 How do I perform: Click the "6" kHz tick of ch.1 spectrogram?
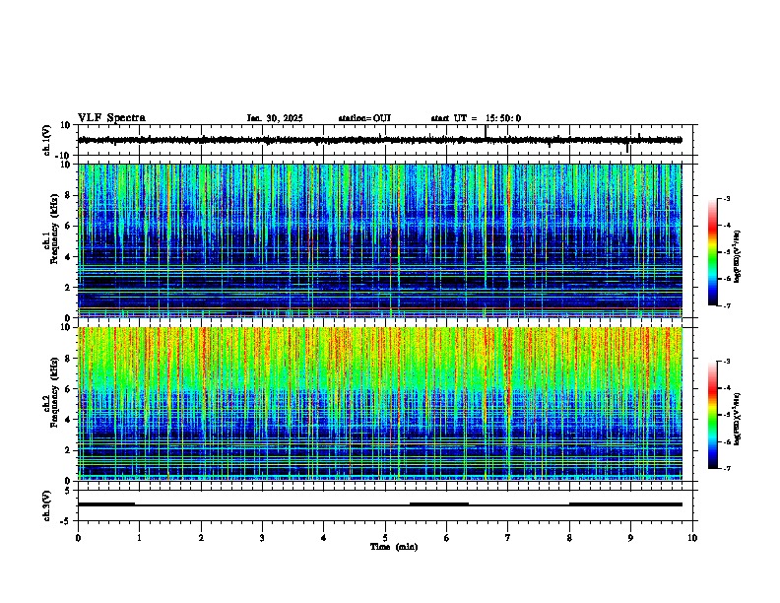(69, 227)
